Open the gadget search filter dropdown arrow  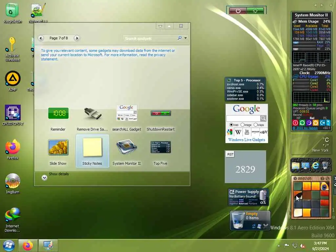click(186, 38)
